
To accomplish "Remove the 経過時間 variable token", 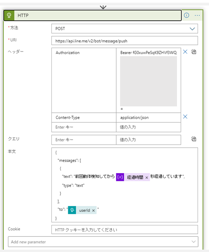I will pos(147,178).
